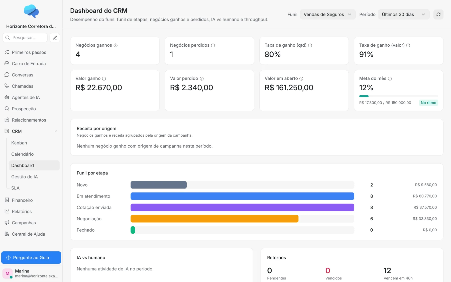Open Gestão de IA under CRM
This screenshot has height=282, width=451.
[34, 177]
